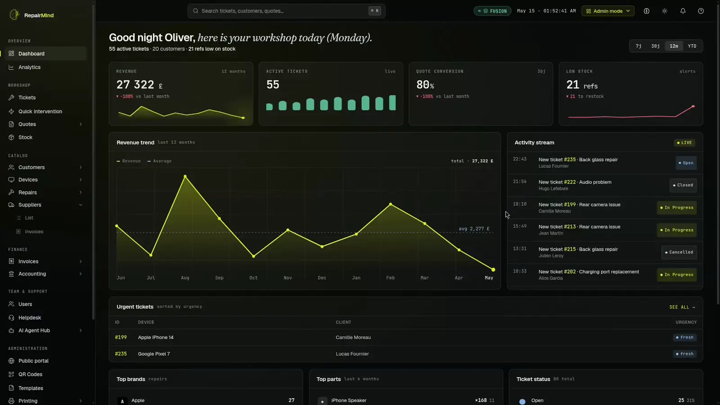Toggle the Average legend series
This screenshot has width=720, height=405.
159,161
